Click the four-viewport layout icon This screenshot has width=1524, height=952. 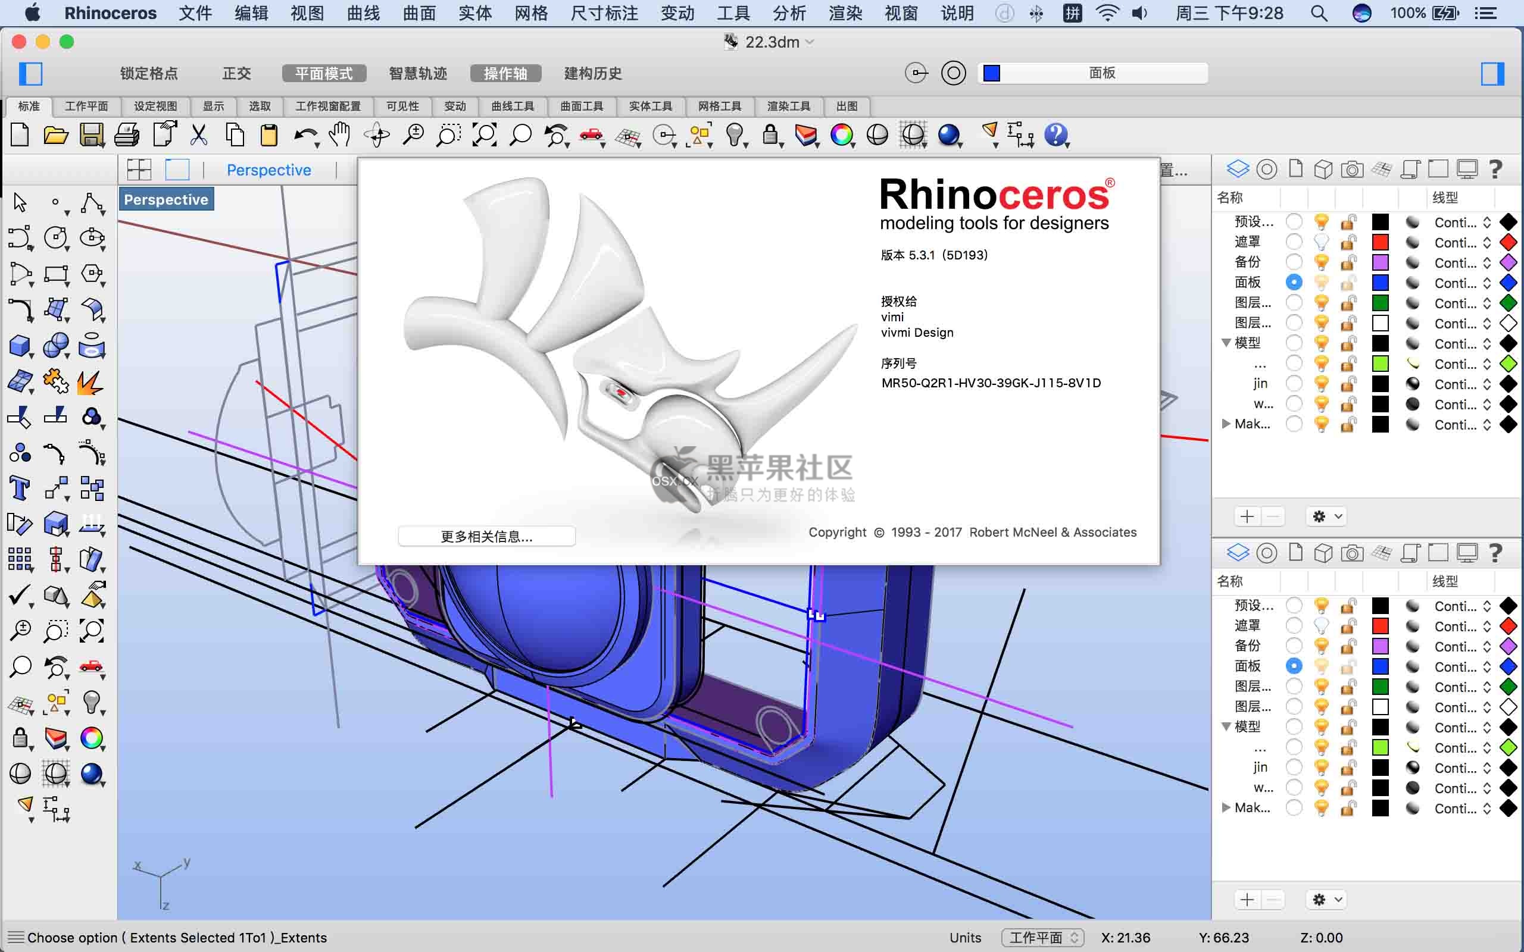(x=139, y=170)
